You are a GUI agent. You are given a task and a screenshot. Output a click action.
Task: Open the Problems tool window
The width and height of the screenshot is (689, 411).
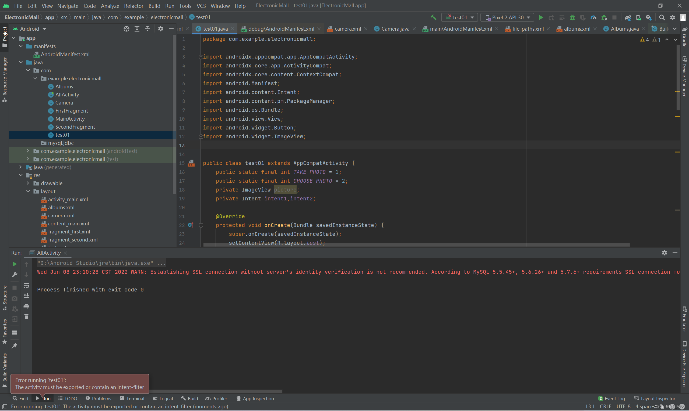click(99, 398)
